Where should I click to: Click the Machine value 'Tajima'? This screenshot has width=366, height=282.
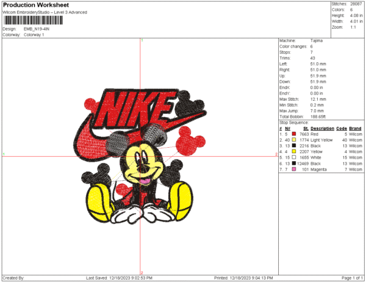[x=317, y=41]
